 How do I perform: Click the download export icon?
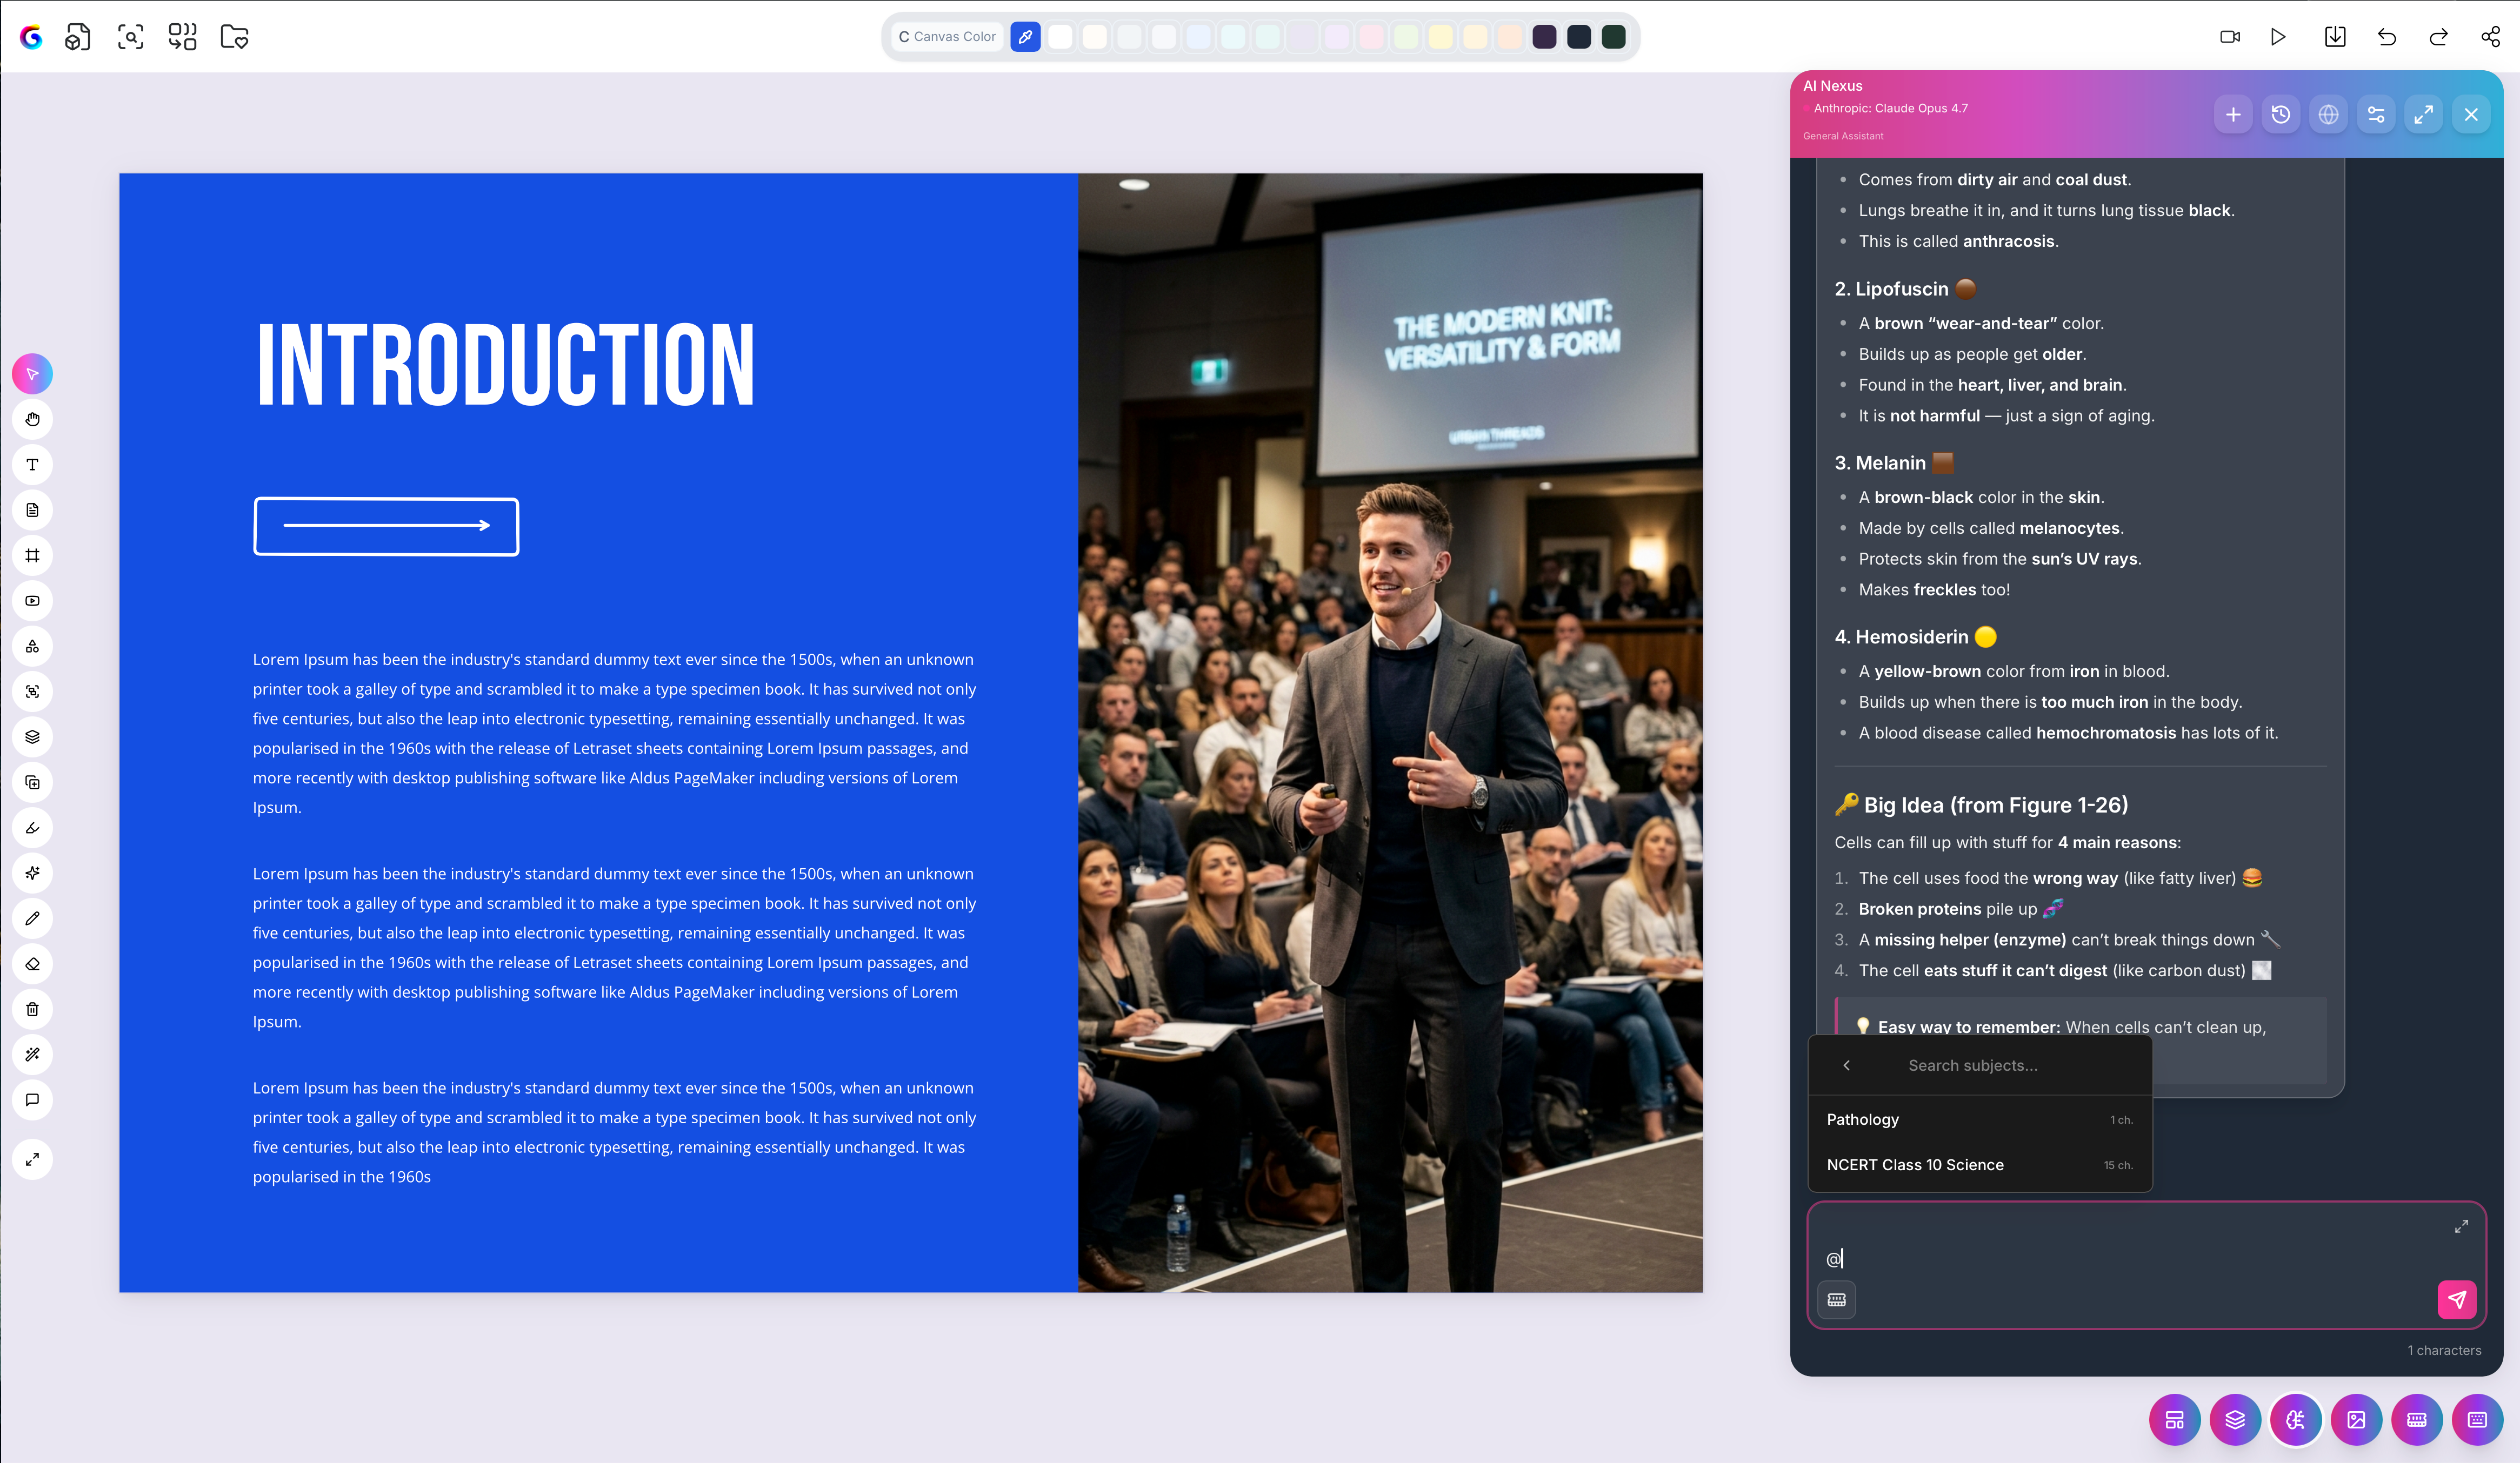point(2335,37)
